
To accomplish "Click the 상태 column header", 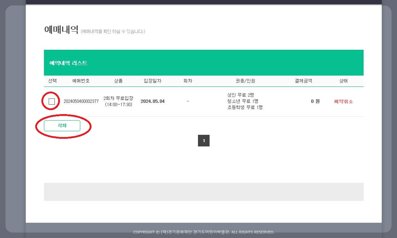I will coord(343,81).
